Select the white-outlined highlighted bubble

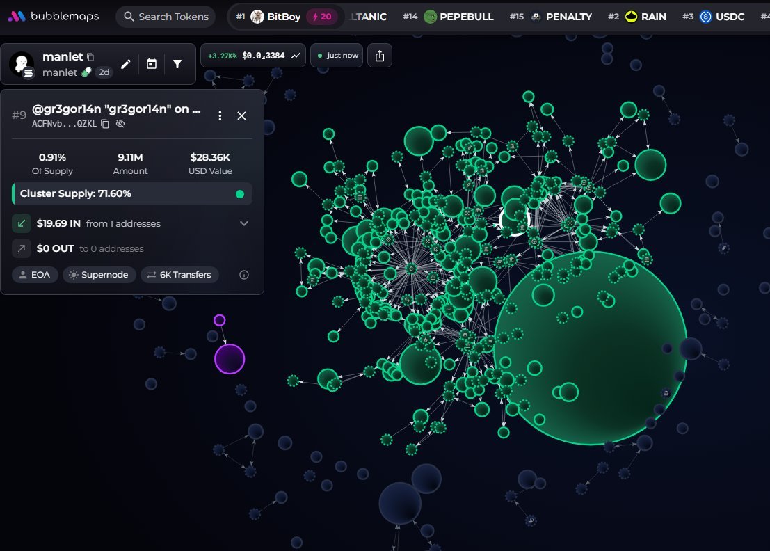pos(515,221)
